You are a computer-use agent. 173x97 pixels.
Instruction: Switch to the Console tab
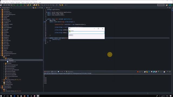point(61,72)
